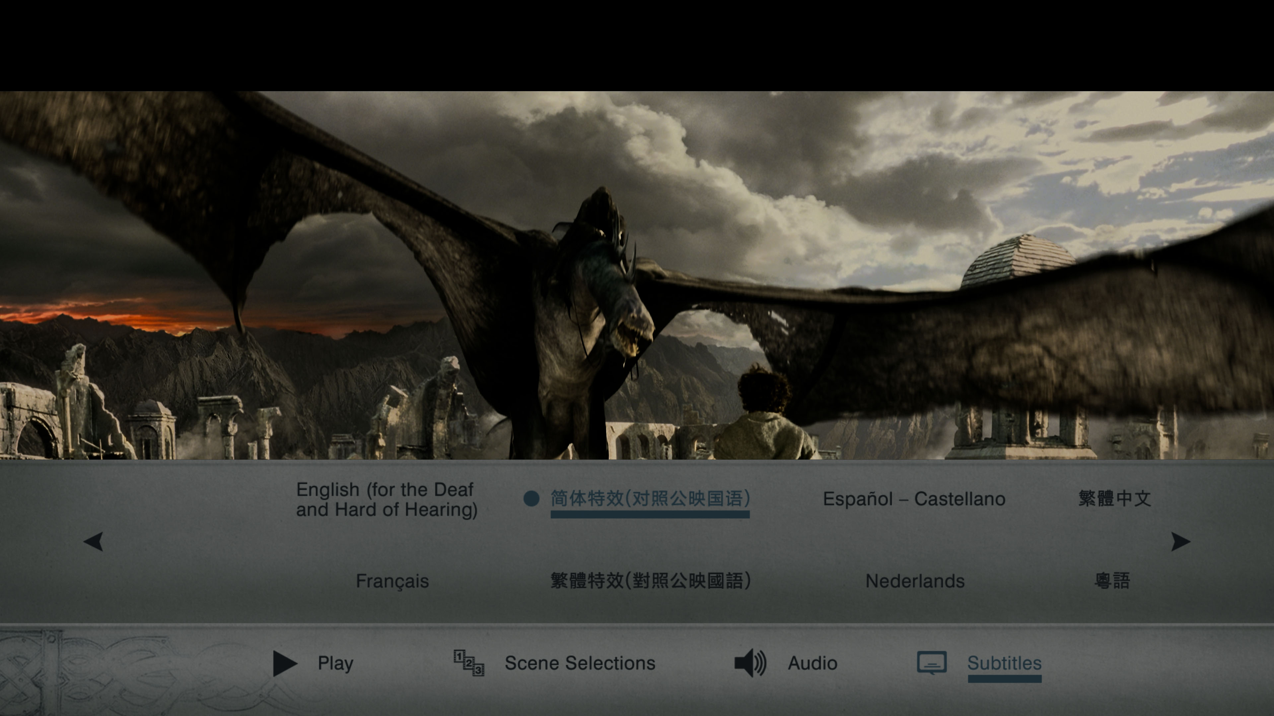Click the Play triangle icon
The height and width of the screenshot is (716, 1274).
pyautogui.click(x=285, y=663)
